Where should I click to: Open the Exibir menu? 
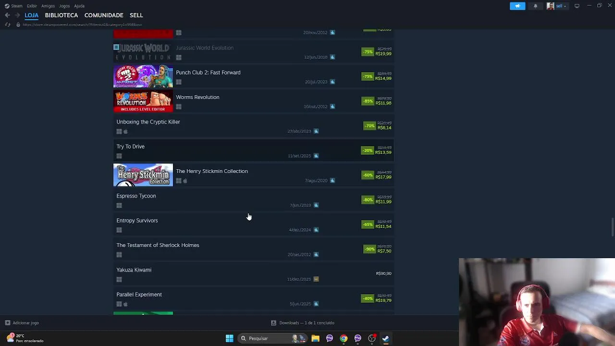click(32, 6)
